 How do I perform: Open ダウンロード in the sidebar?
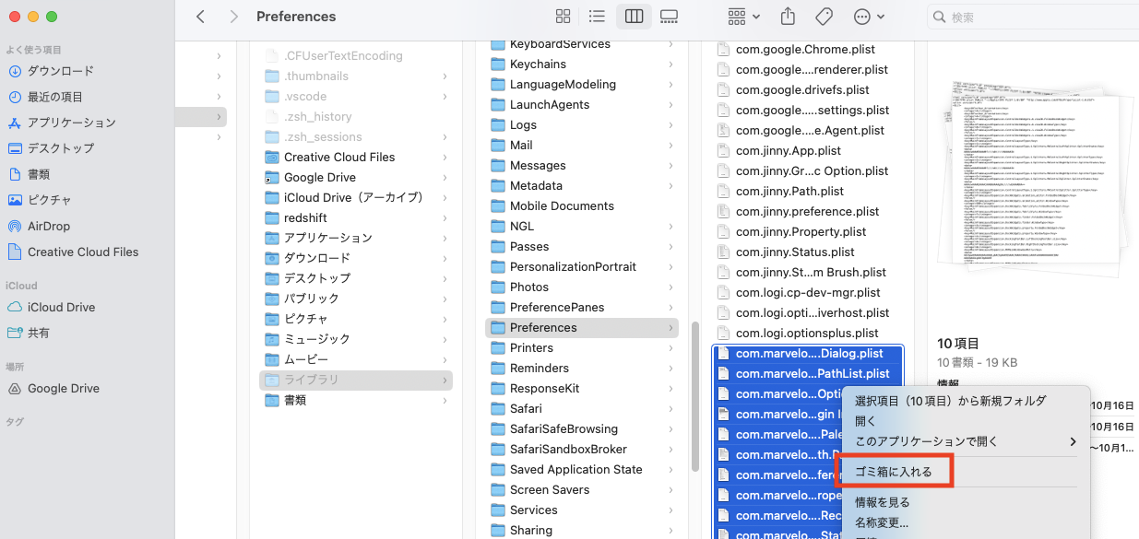(x=60, y=71)
